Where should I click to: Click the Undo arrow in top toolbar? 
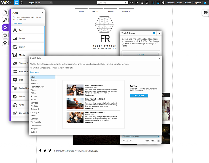click(x=132, y=3)
